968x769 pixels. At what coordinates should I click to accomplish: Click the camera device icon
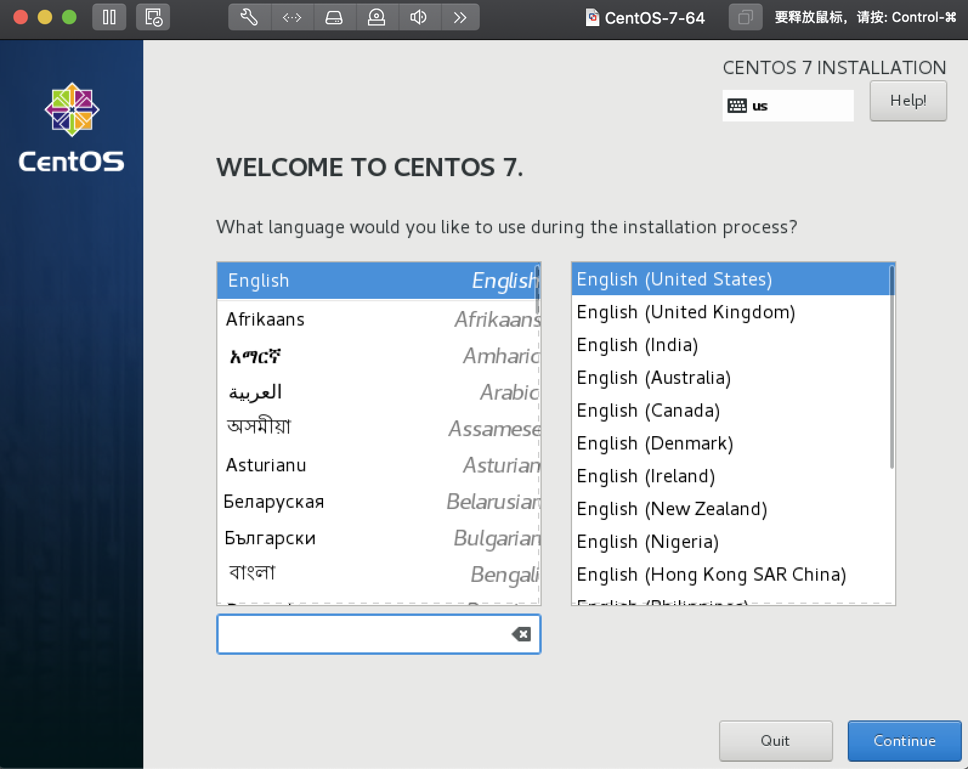(377, 17)
